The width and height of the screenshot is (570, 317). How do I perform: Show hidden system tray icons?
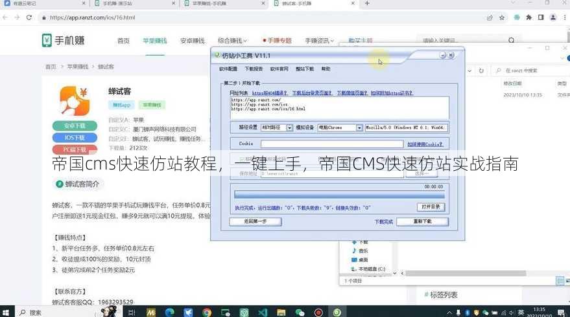tap(449, 312)
